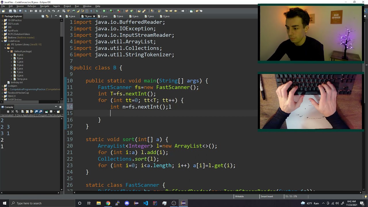The height and width of the screenshot is (207, 368).
Task: Expand the 10-26Practice project
Action: point(2,20)
